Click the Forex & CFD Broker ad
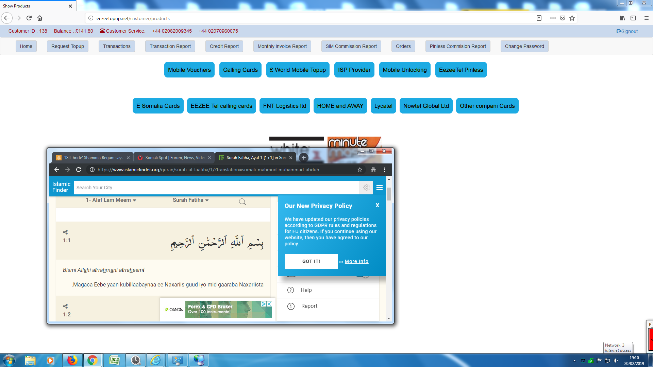Viewport: 653px width, 367px height. click(229, 310)
